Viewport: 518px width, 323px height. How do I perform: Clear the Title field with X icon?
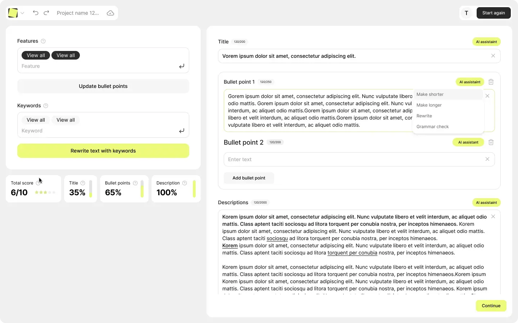(493, 56)
